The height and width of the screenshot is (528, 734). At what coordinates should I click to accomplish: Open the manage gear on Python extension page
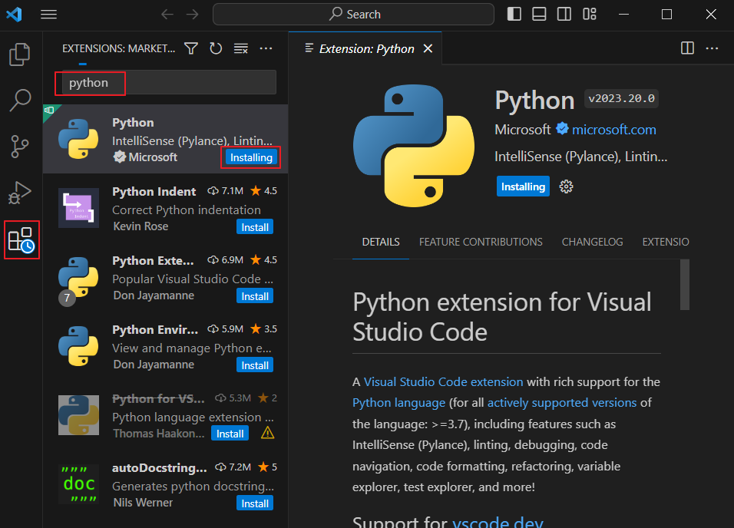pyautogui.click(x=566, y=186)
